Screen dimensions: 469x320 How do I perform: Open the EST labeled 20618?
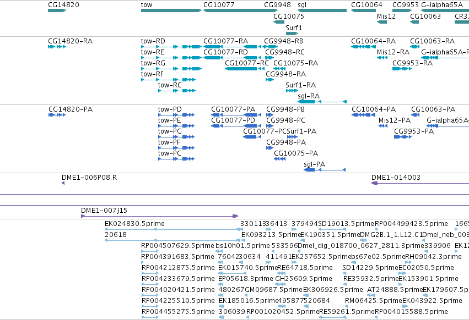[174, 240]
